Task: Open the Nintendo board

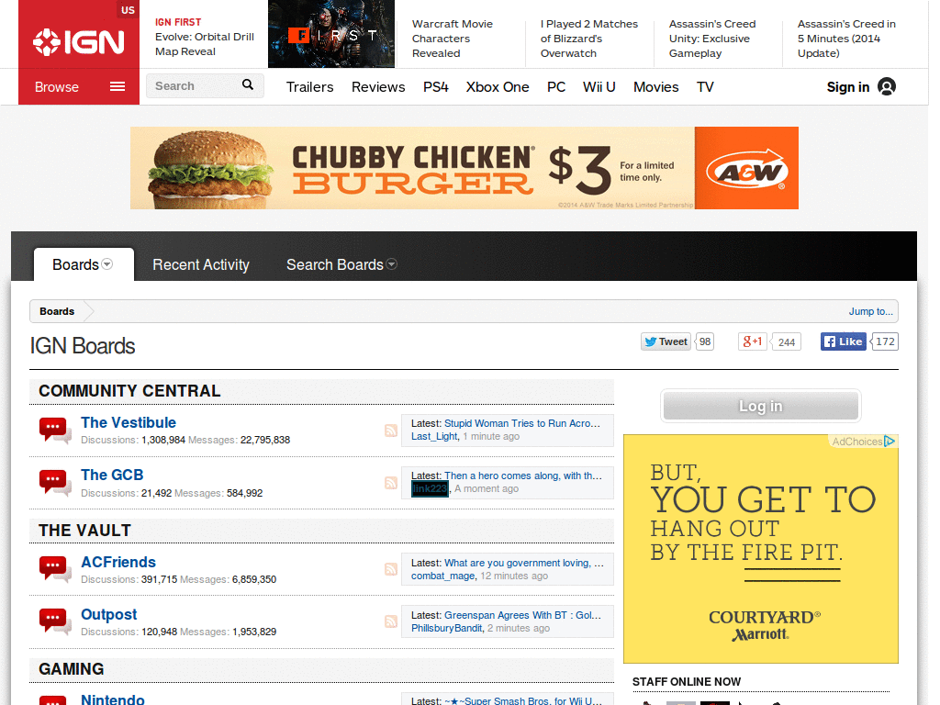Action: 113,699
